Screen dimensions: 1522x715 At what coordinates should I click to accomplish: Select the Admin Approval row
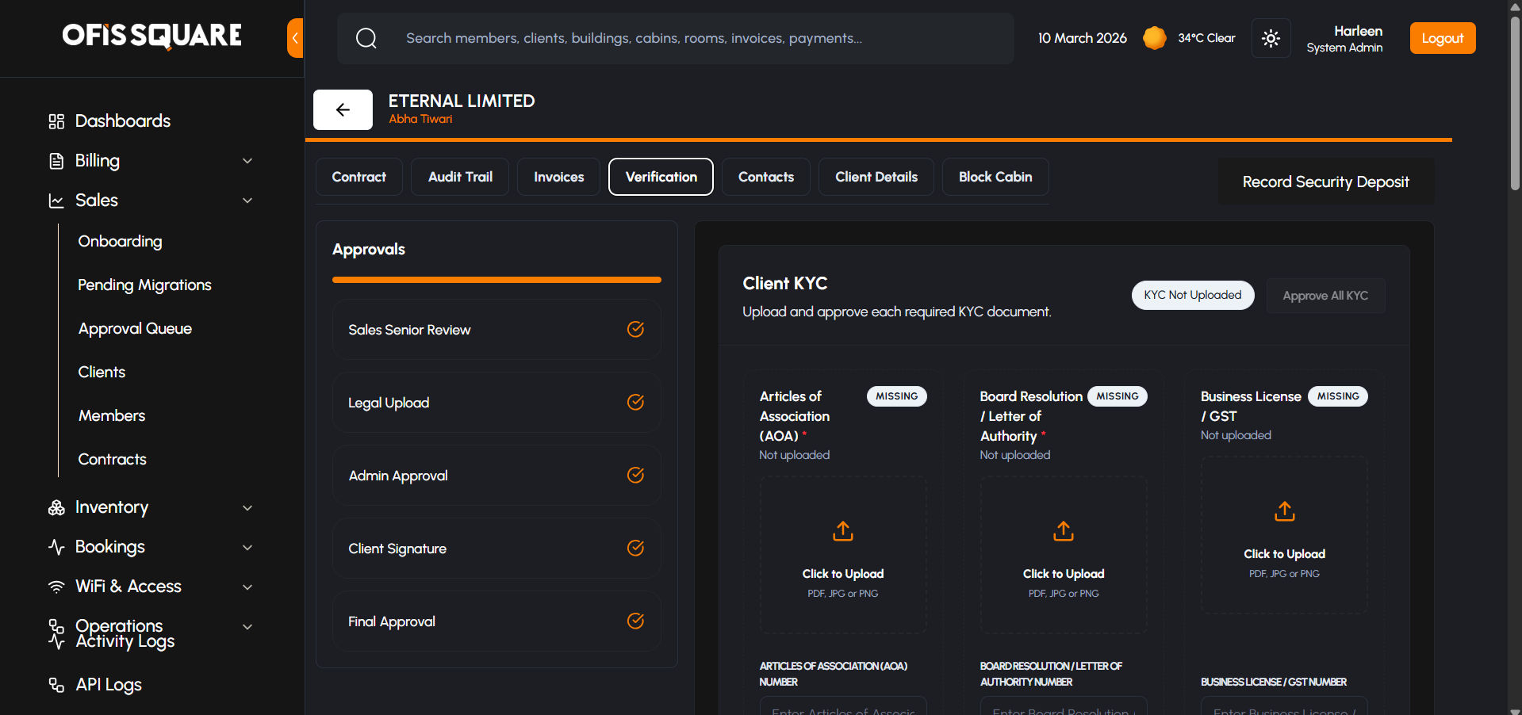click(x=496, y=476)
